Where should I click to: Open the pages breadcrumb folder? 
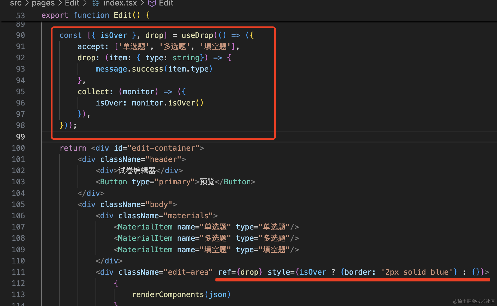pyautogui.click(x=43, y=3)
